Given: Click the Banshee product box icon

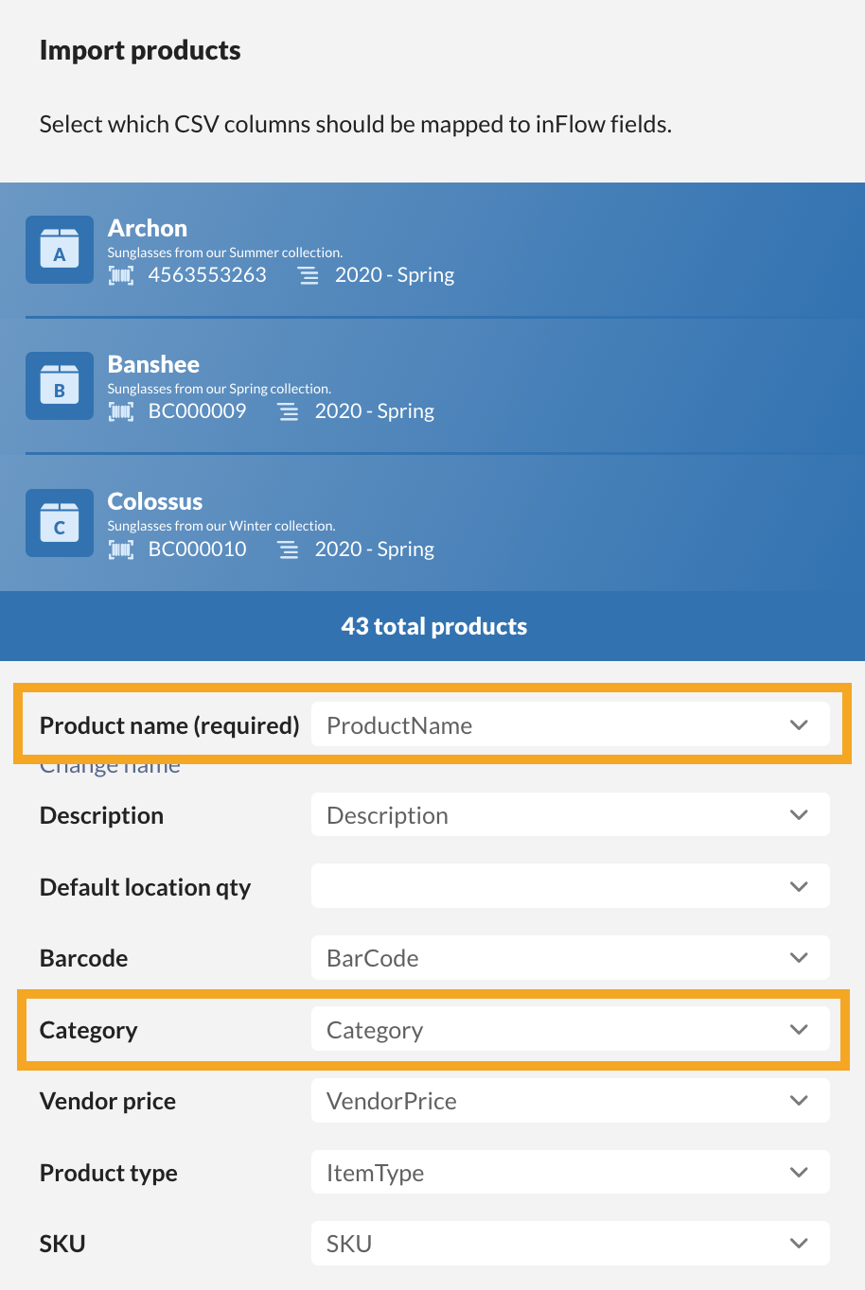Looking at the screenshot, I should 60,386.
